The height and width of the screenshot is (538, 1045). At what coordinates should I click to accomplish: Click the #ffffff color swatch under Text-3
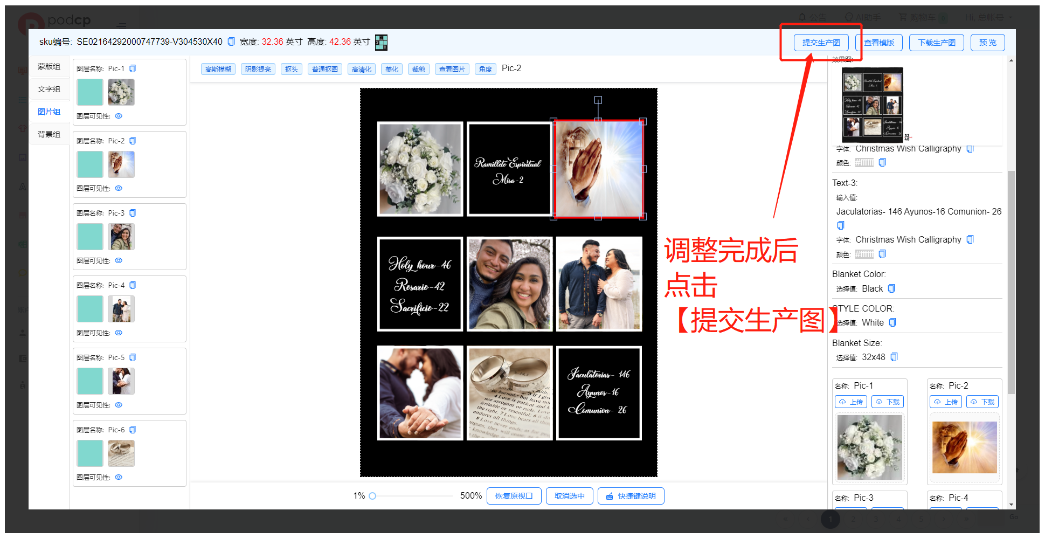(x=864, y=254)
